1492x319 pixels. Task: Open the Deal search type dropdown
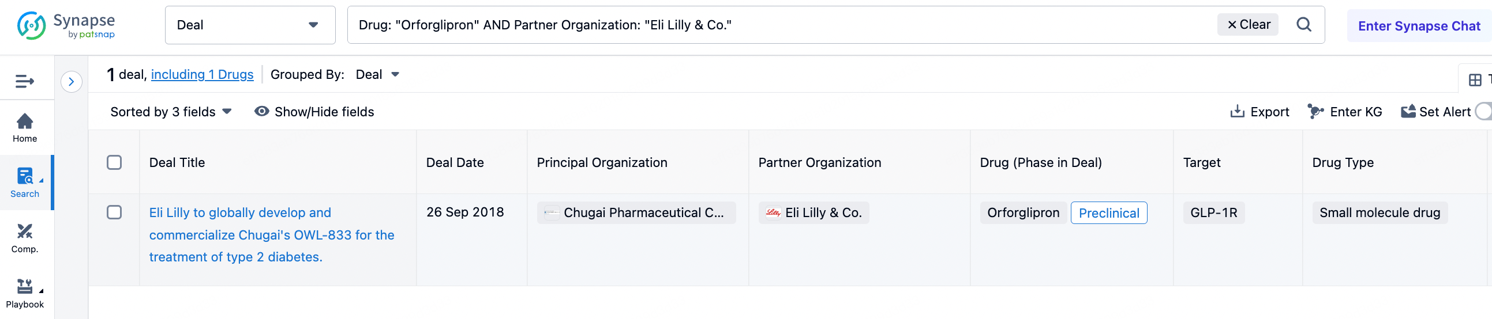click(250, 25)
